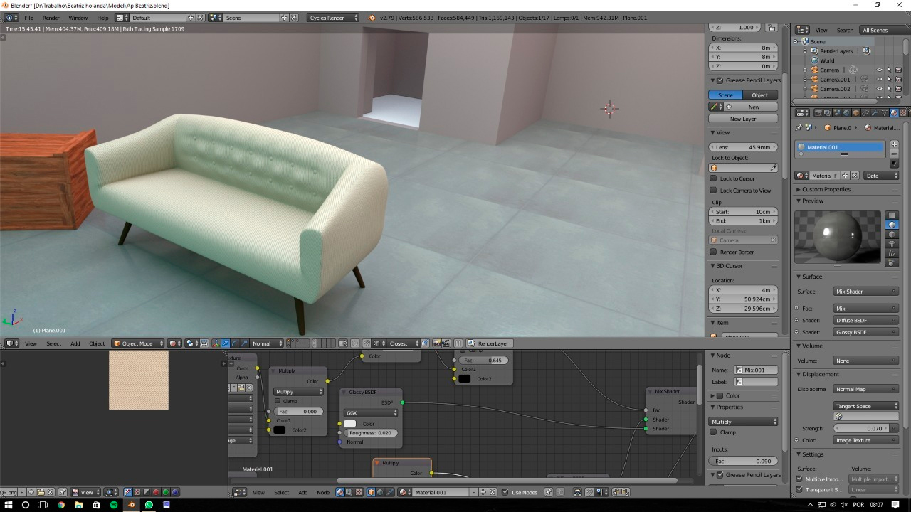Click node Name field Mix.001
Screen dimensions: 911x512
(x=755, y=370)
